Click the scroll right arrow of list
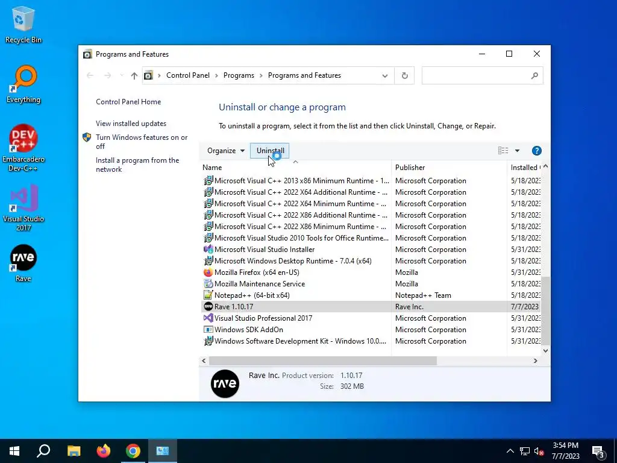 535,361
